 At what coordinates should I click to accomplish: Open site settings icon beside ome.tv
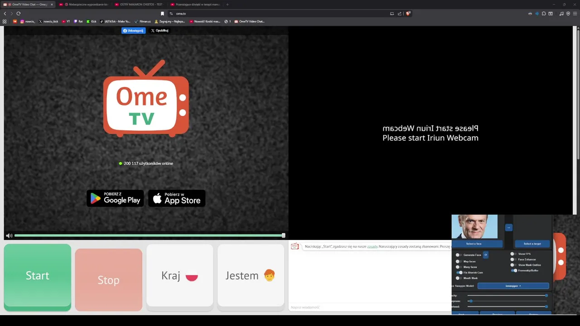coord(171,14)
